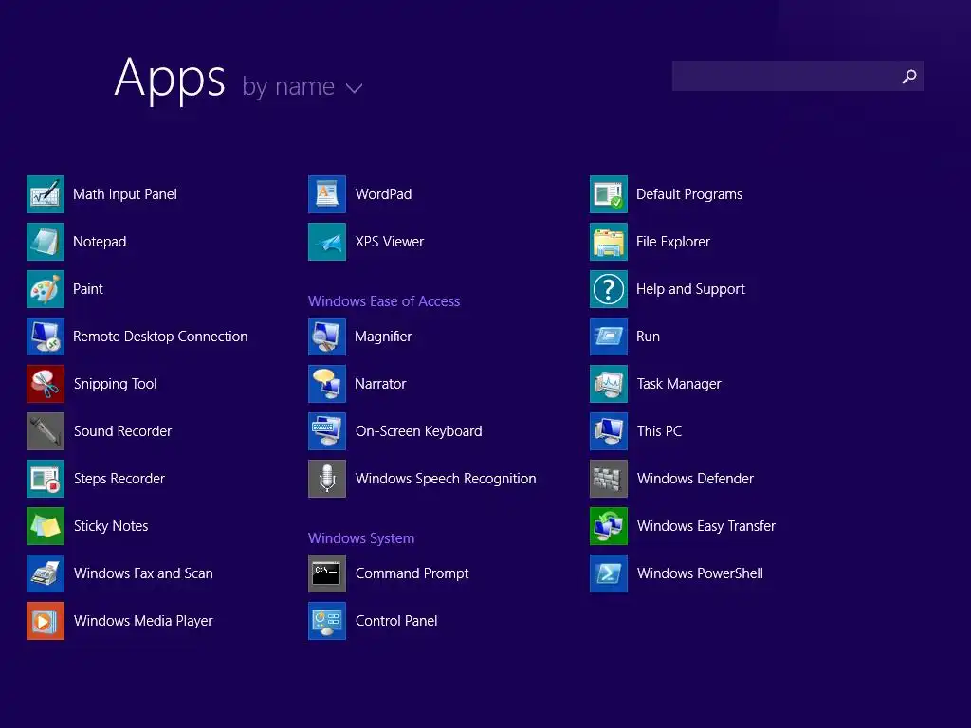Click the 'Windows Media Player' text

tap(143, 621)
